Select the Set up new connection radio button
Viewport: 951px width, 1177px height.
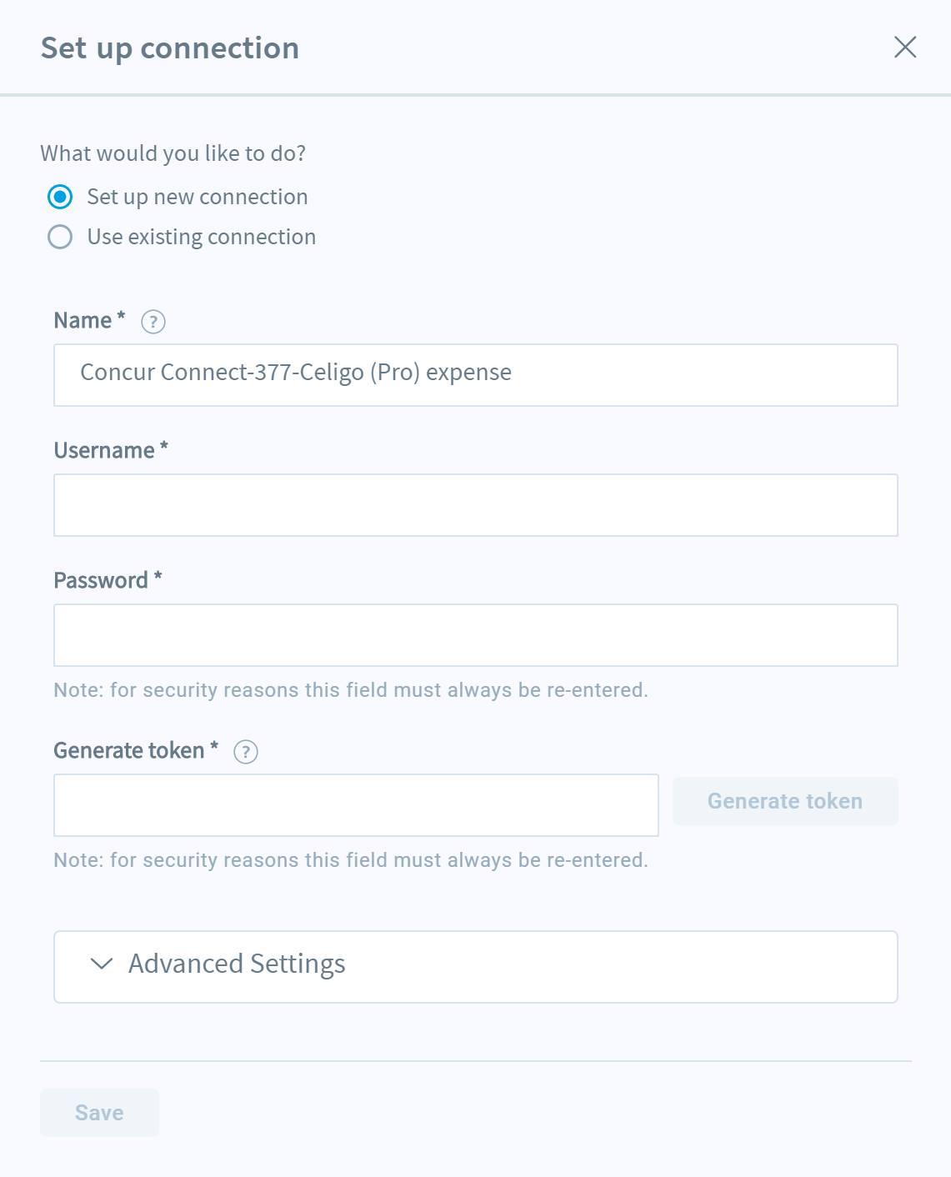60,197
